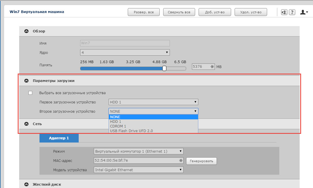
Task: Click Генерировать MAC address button
Action: tap(202, 161)
